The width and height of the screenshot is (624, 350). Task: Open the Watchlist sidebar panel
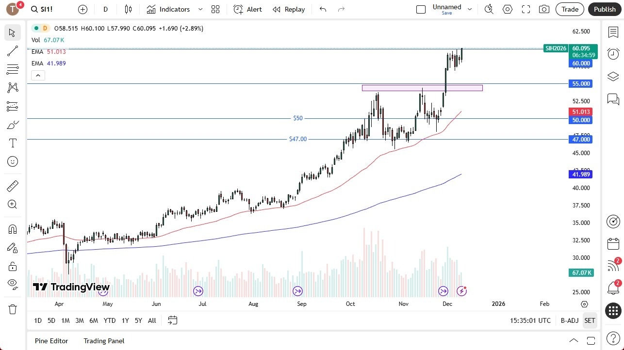(613, 32)
